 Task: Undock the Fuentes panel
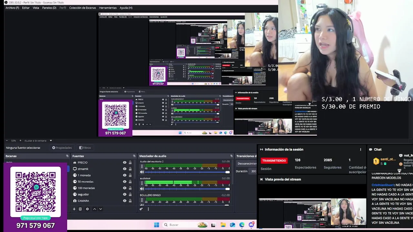point(134,156)
